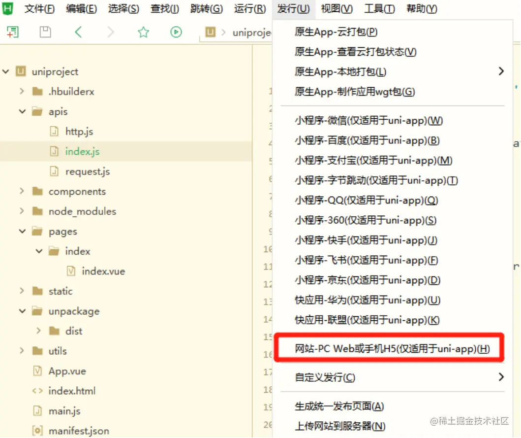The height and width of the screenshot is (438, 521).
Task: Choose 原生App-云打包(P)
Action: (x=393, y=32)
